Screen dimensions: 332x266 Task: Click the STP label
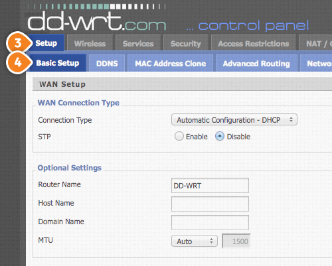[44, 137]
